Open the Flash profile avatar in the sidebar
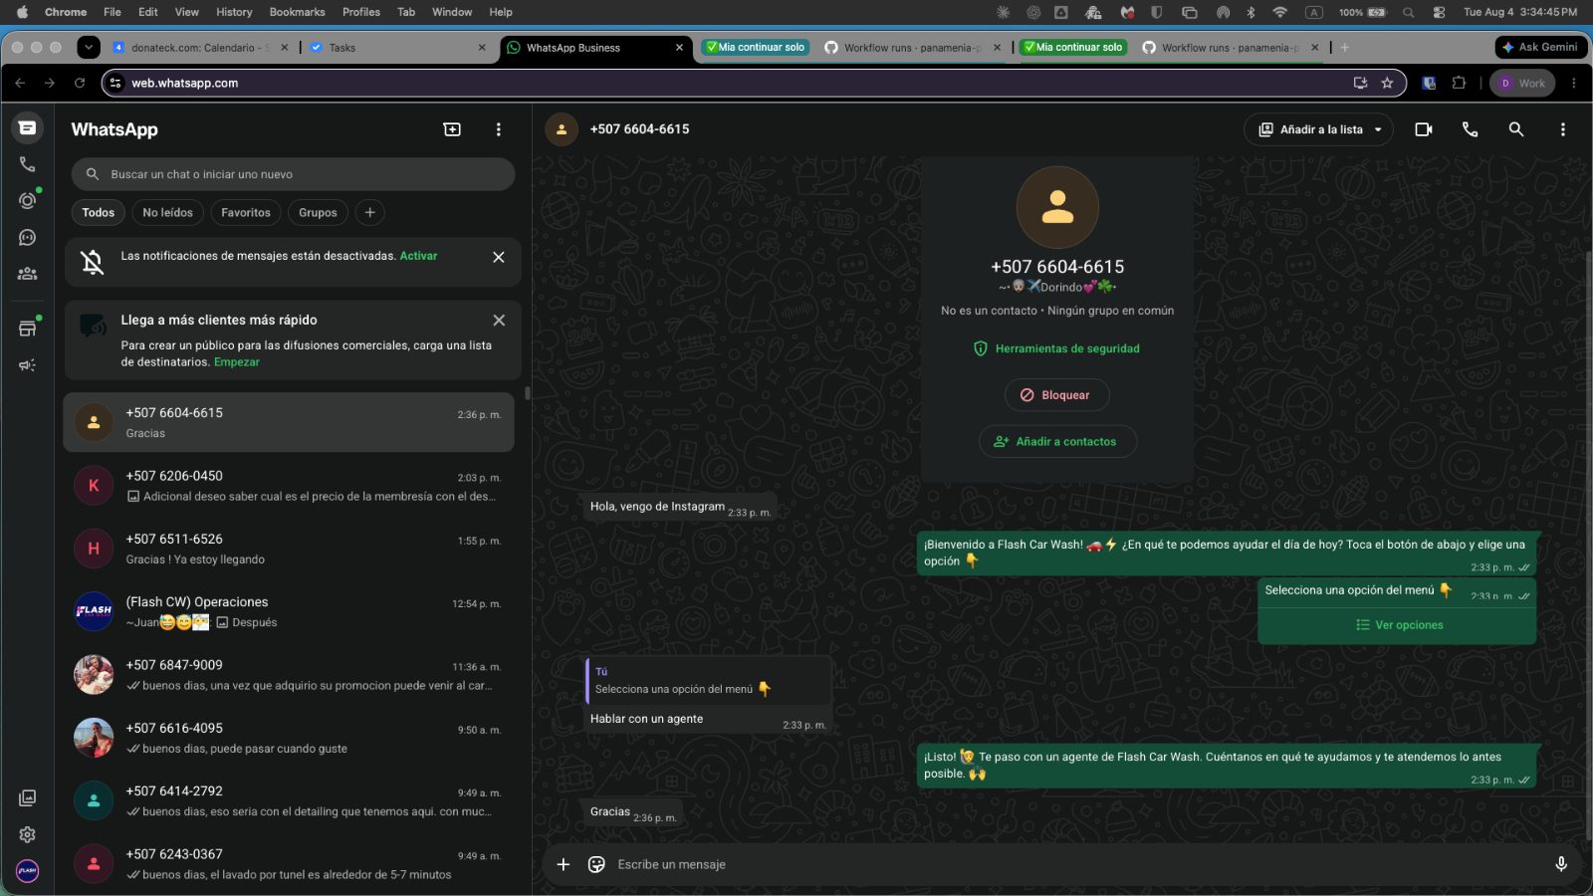Viewport: 1593px width, 896px height. tap(27, 871)
